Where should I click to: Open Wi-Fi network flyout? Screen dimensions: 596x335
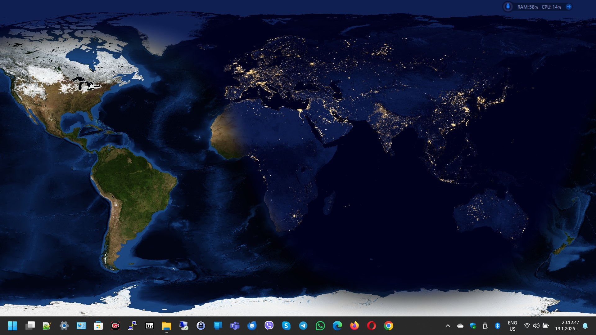[x=527, y=326]
